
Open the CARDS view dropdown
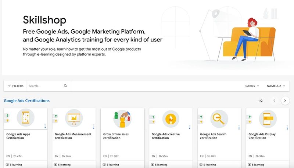point(252,86)
